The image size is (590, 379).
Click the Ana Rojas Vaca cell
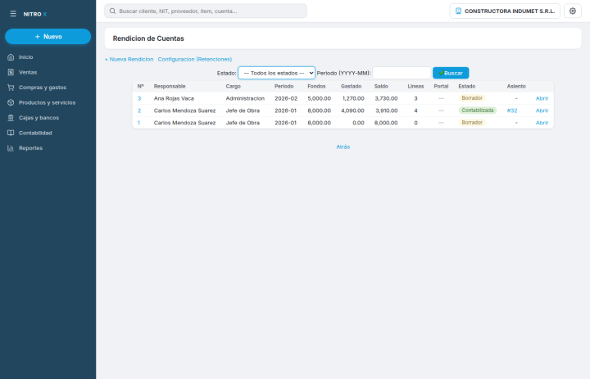[x=174, y=98]
